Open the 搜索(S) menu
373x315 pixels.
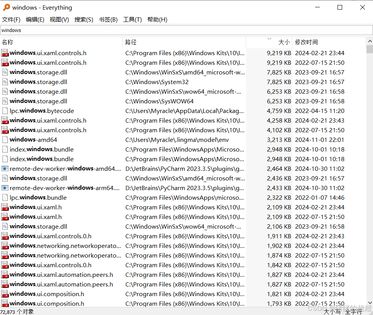[84, 20]
